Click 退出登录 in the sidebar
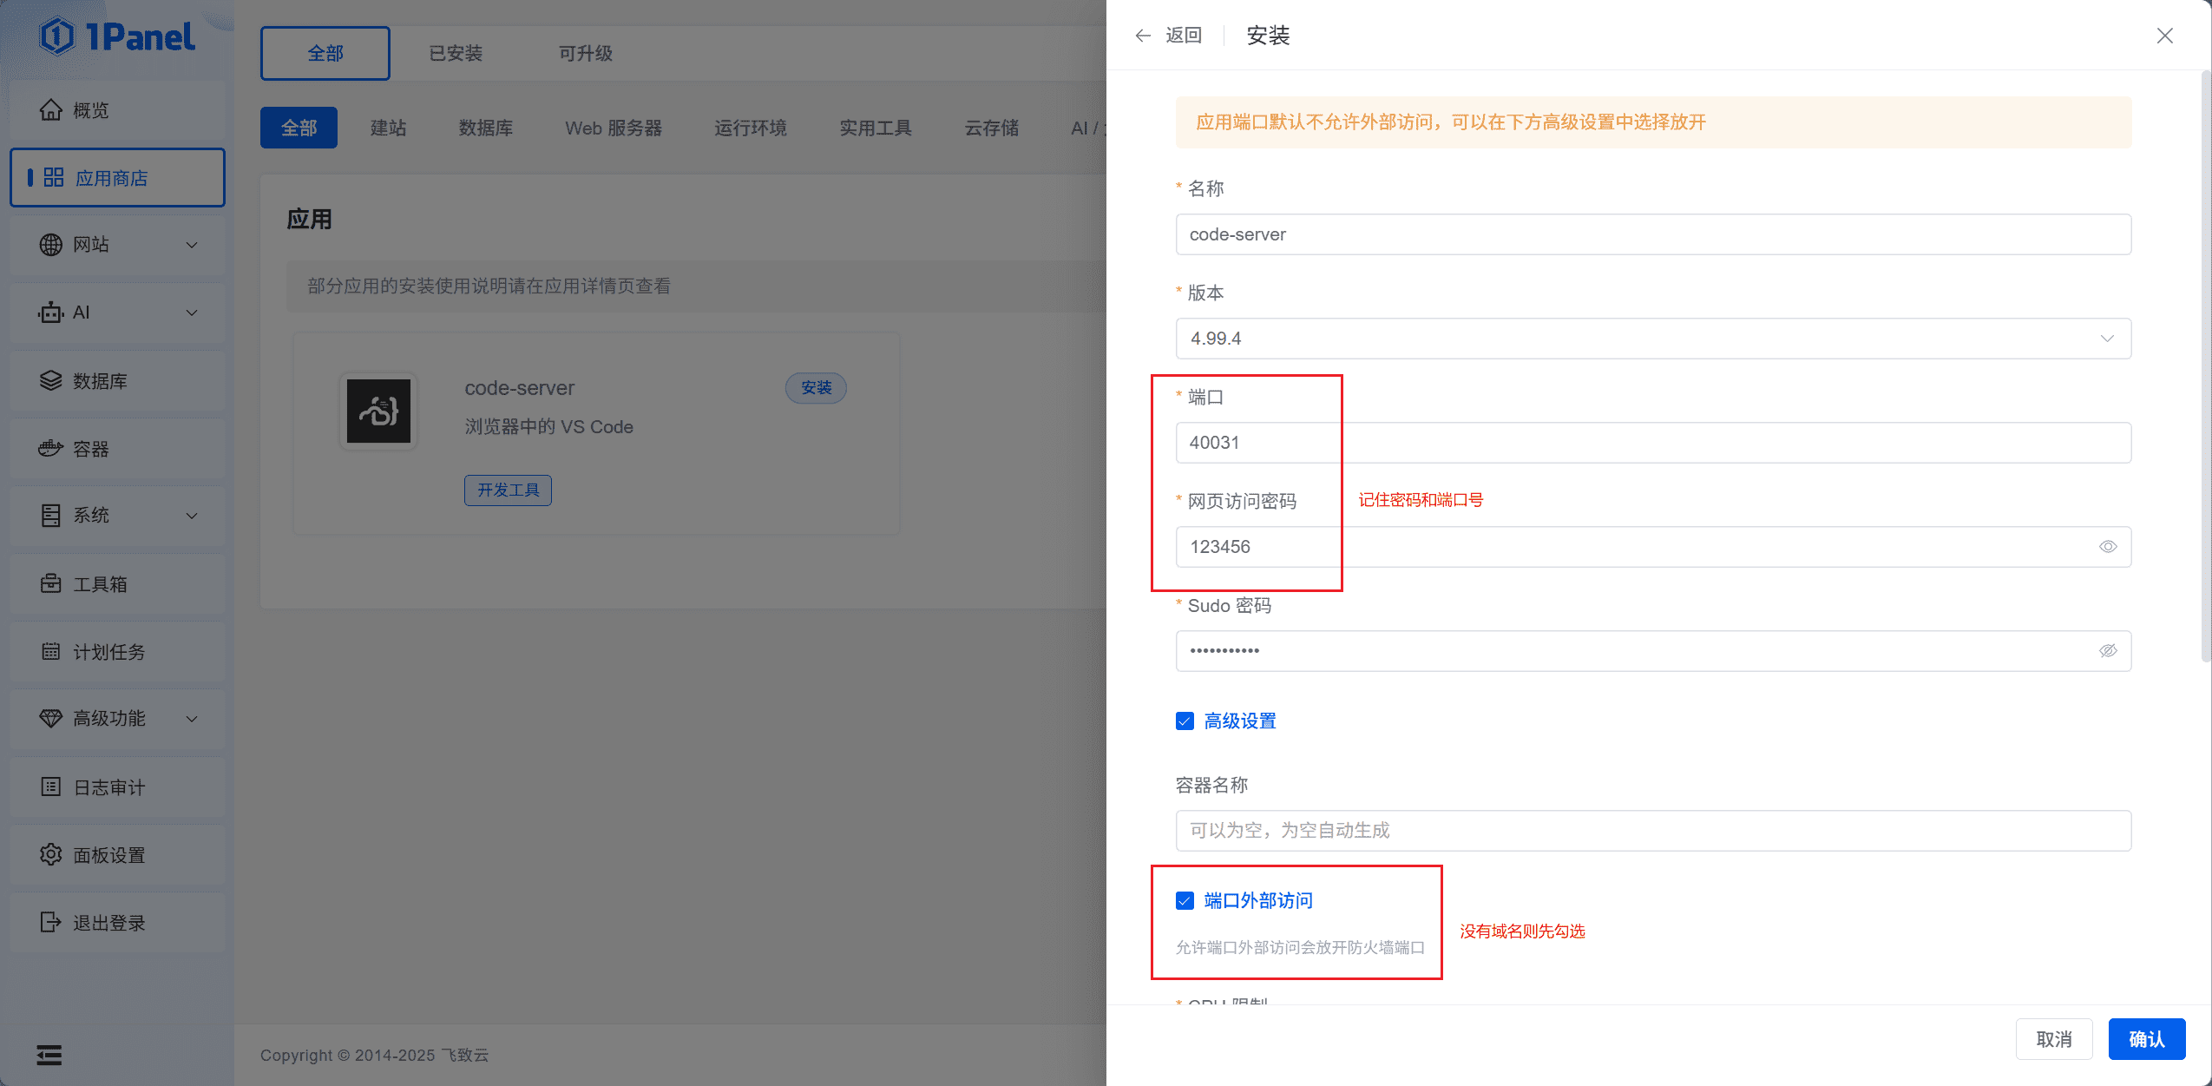Viewport: 2212px width, 1086px height. [x=117, y=922]
